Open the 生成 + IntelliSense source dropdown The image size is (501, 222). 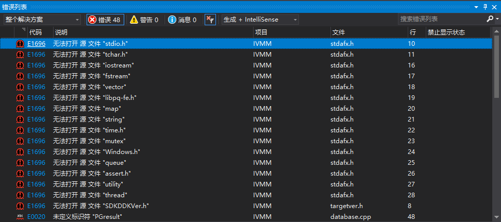pos(260,20)
